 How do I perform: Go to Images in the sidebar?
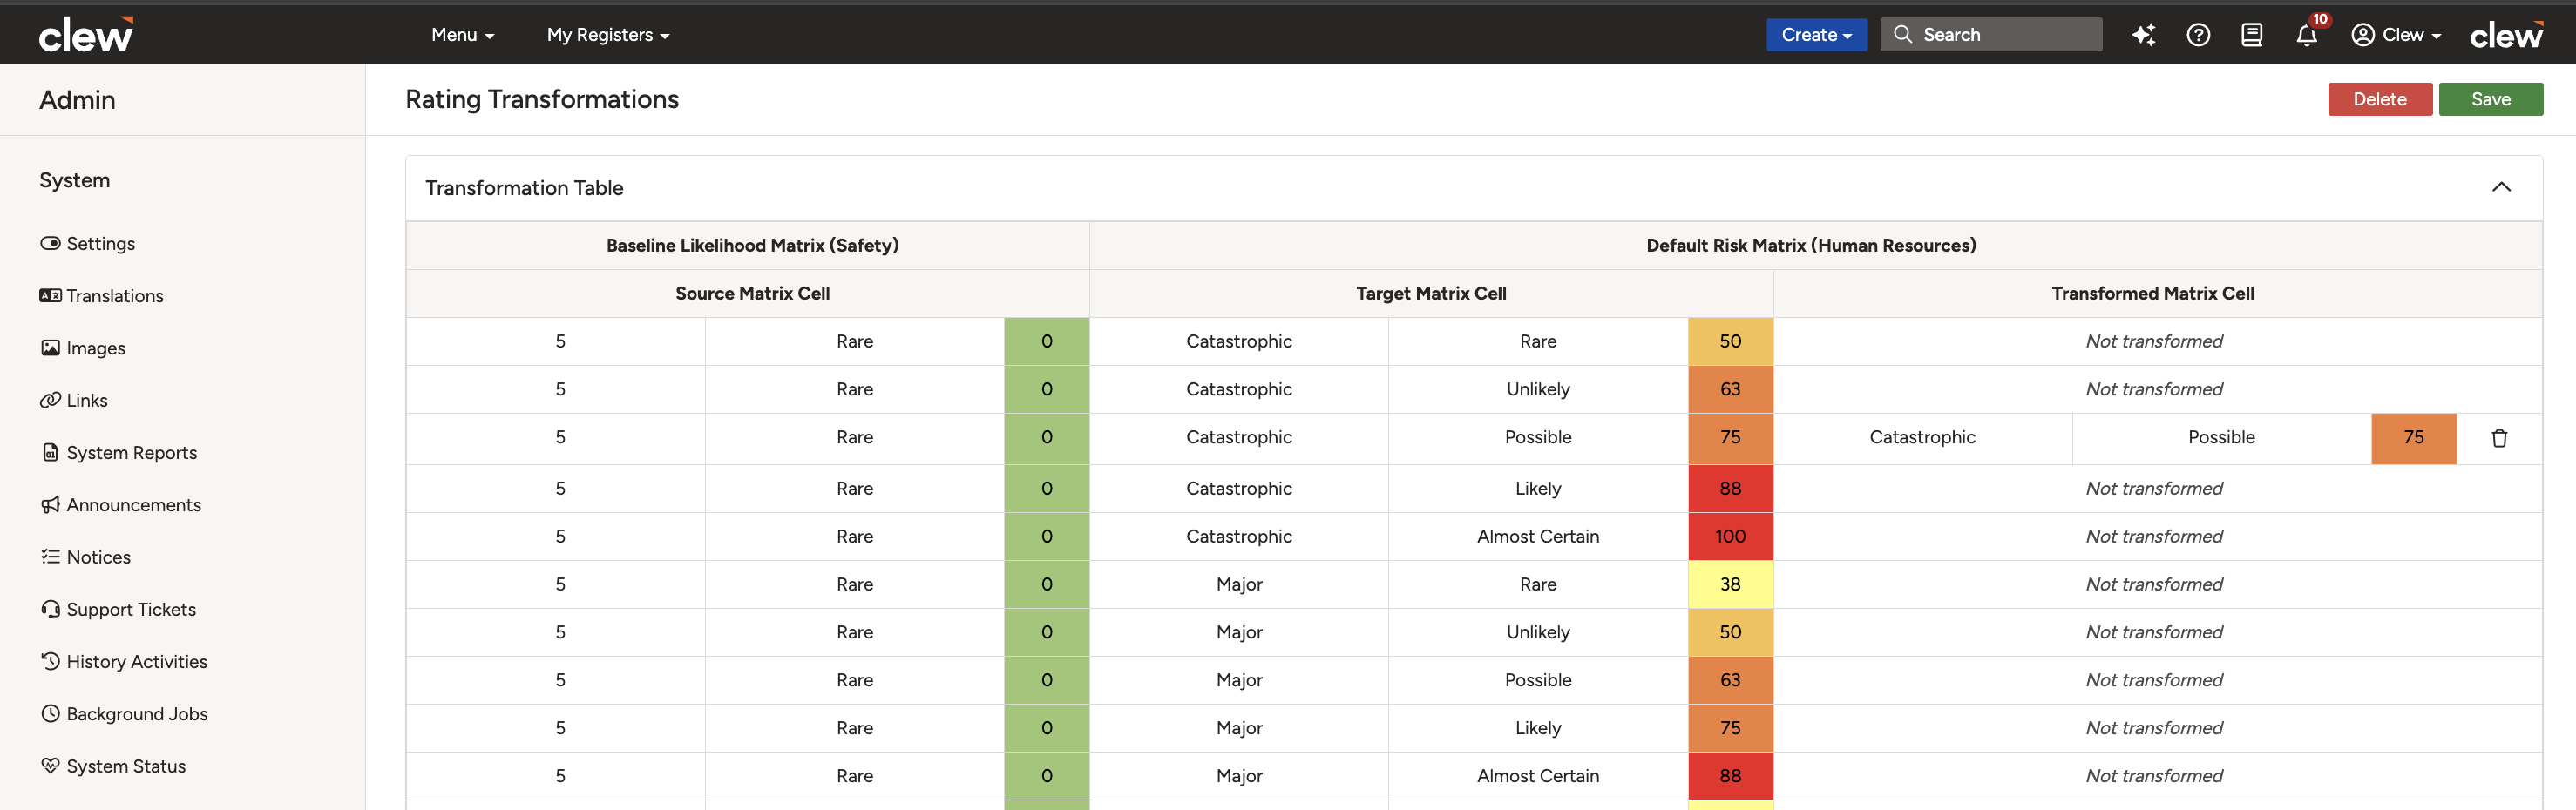pos(96,347)
